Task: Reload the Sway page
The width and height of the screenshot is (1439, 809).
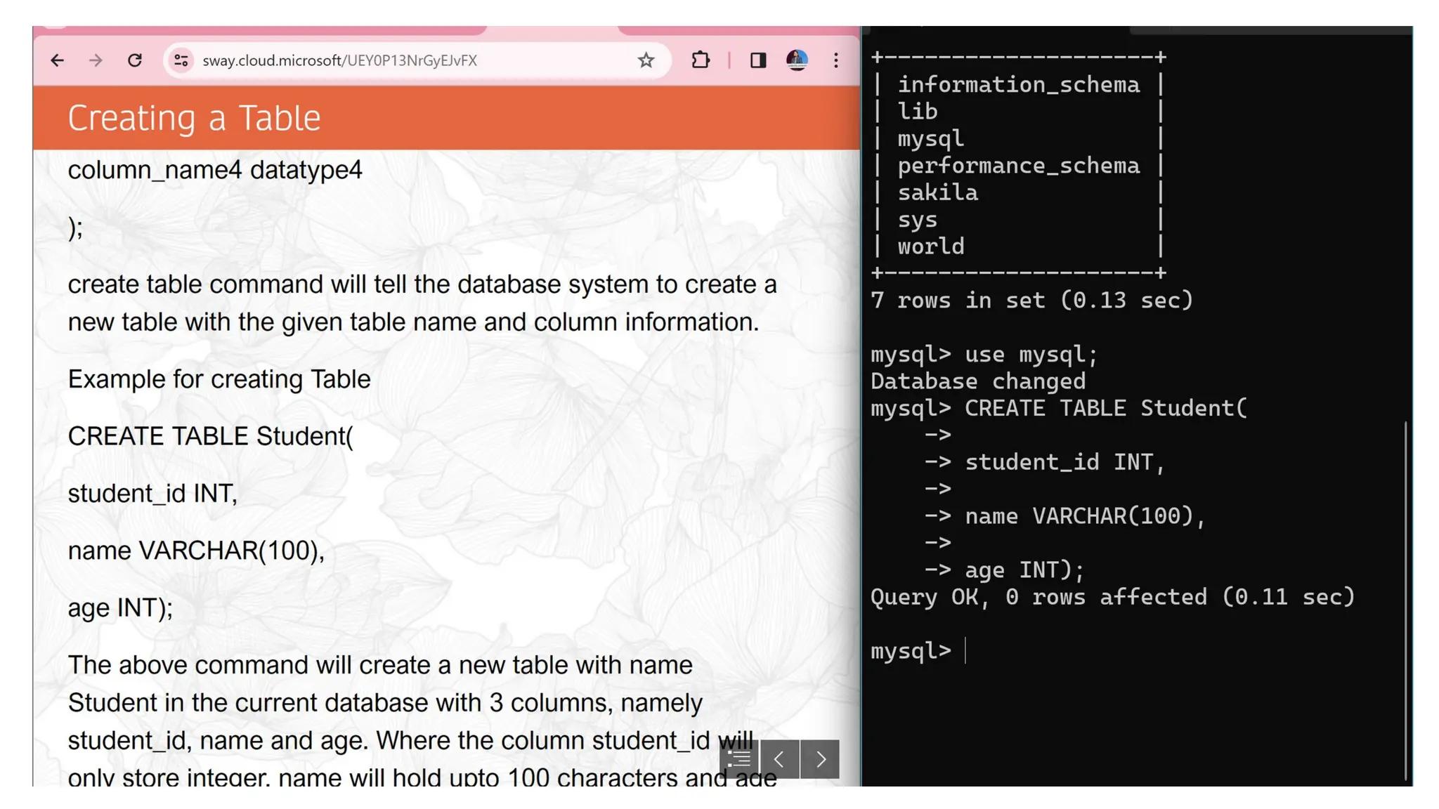Action: click(x=135, y=60)
